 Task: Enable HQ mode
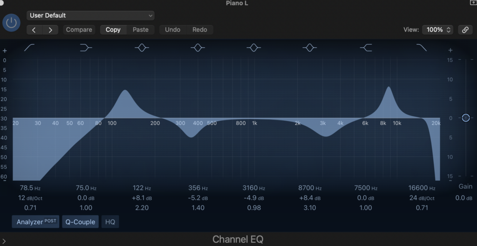tap(110, 222)
